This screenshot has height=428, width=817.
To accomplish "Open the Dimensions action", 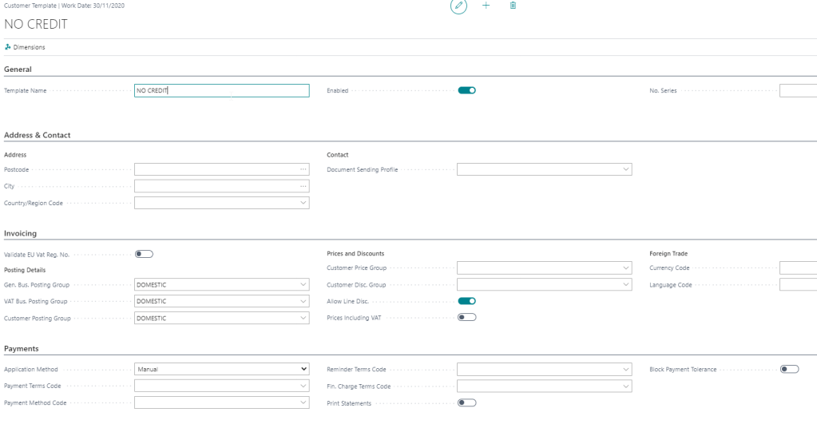I will point(26,47).
